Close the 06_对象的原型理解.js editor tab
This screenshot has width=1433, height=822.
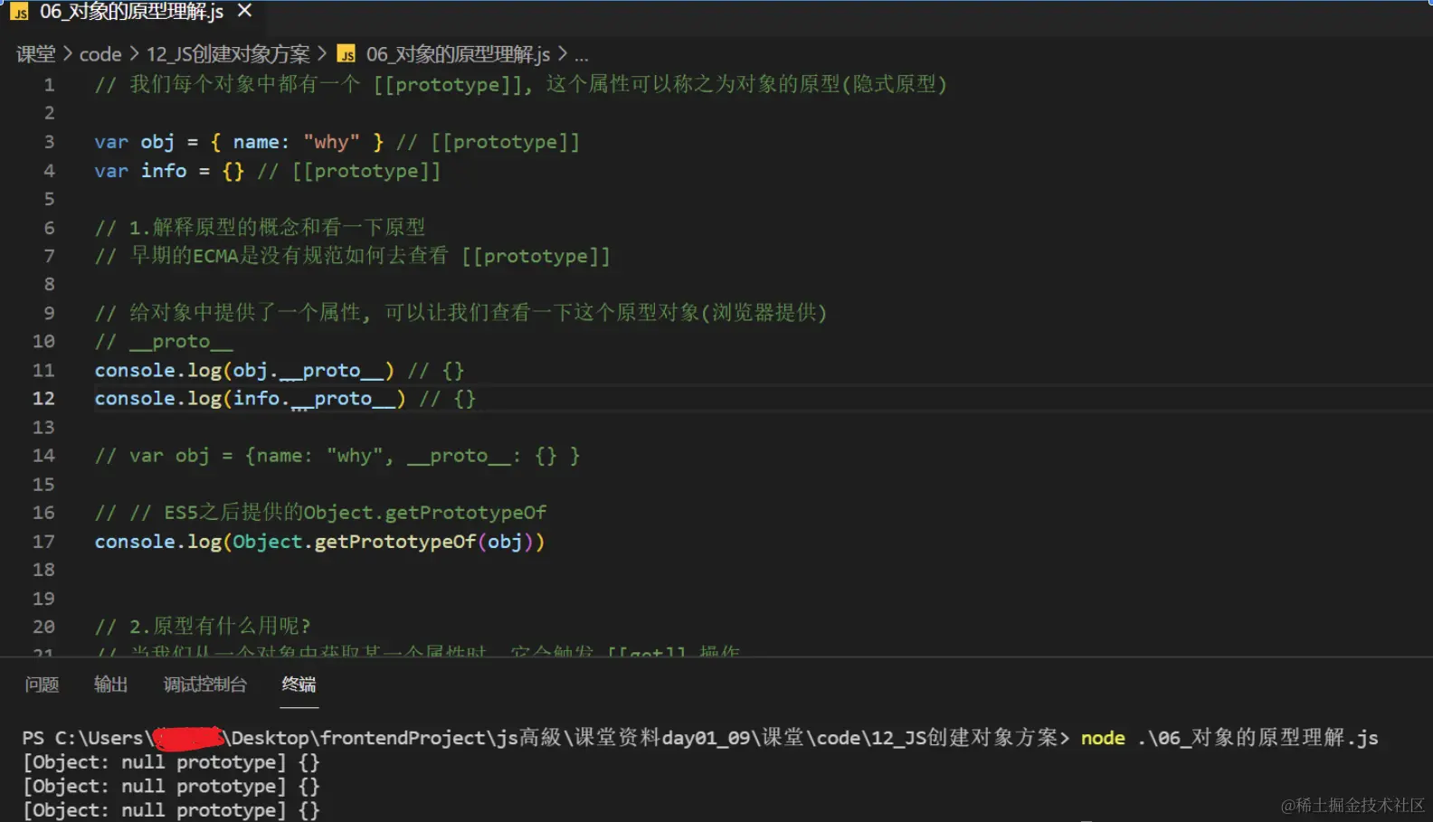244,11
